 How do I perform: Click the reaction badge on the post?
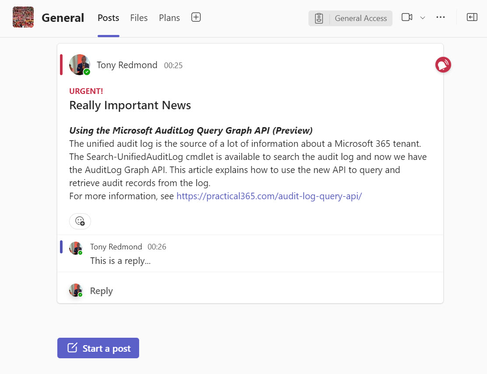coord(443,64)
